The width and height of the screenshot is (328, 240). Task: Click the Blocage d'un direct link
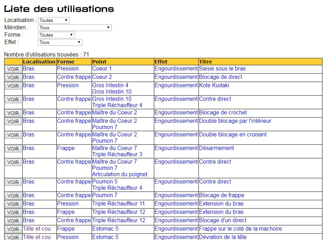pyautogui.click(x=222, y=220)
